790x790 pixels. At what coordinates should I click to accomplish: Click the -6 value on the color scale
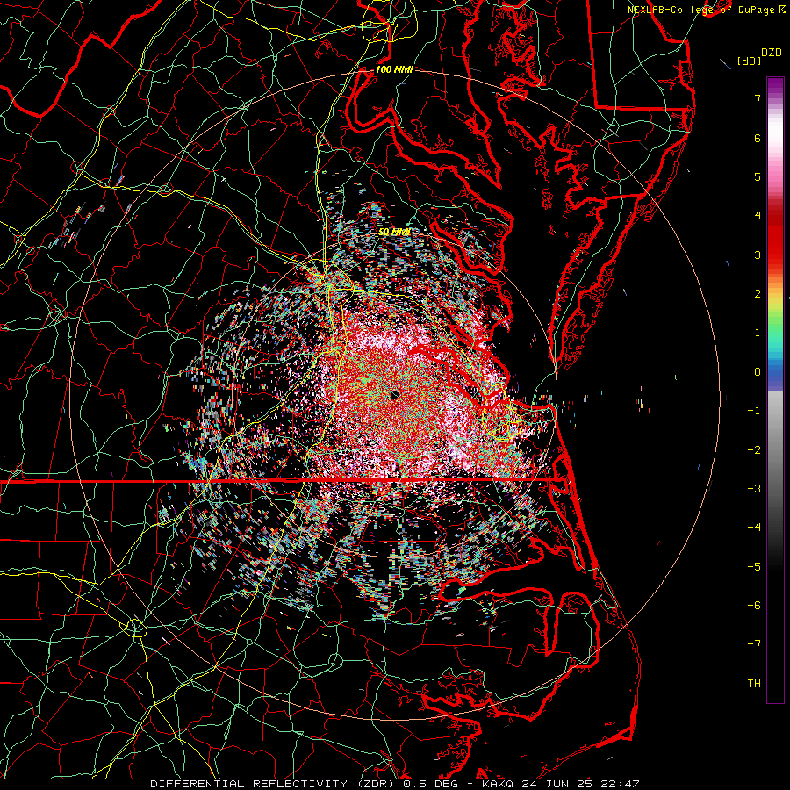(754, 606)
